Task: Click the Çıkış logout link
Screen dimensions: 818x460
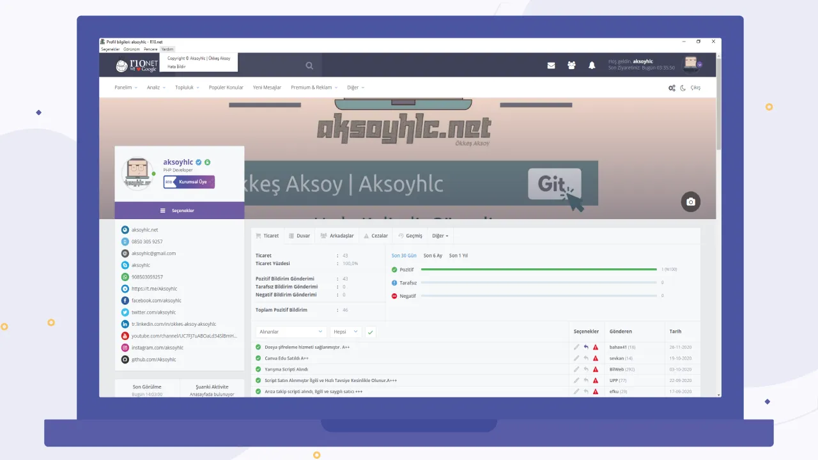Action: [x=695, y=88]
